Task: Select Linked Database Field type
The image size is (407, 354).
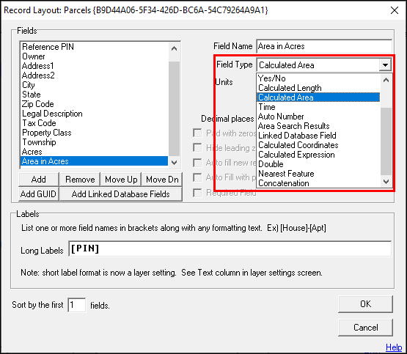Action: (297, 136)
